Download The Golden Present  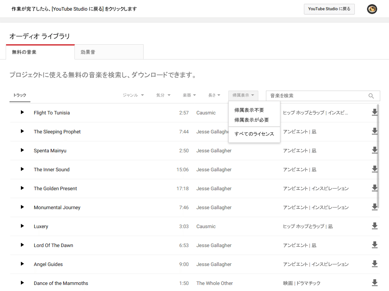375,188
